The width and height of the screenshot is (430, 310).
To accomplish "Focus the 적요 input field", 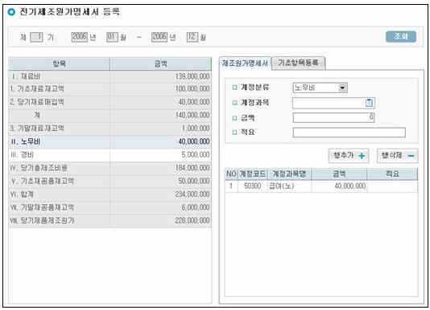I will click(x=349, y=133).
